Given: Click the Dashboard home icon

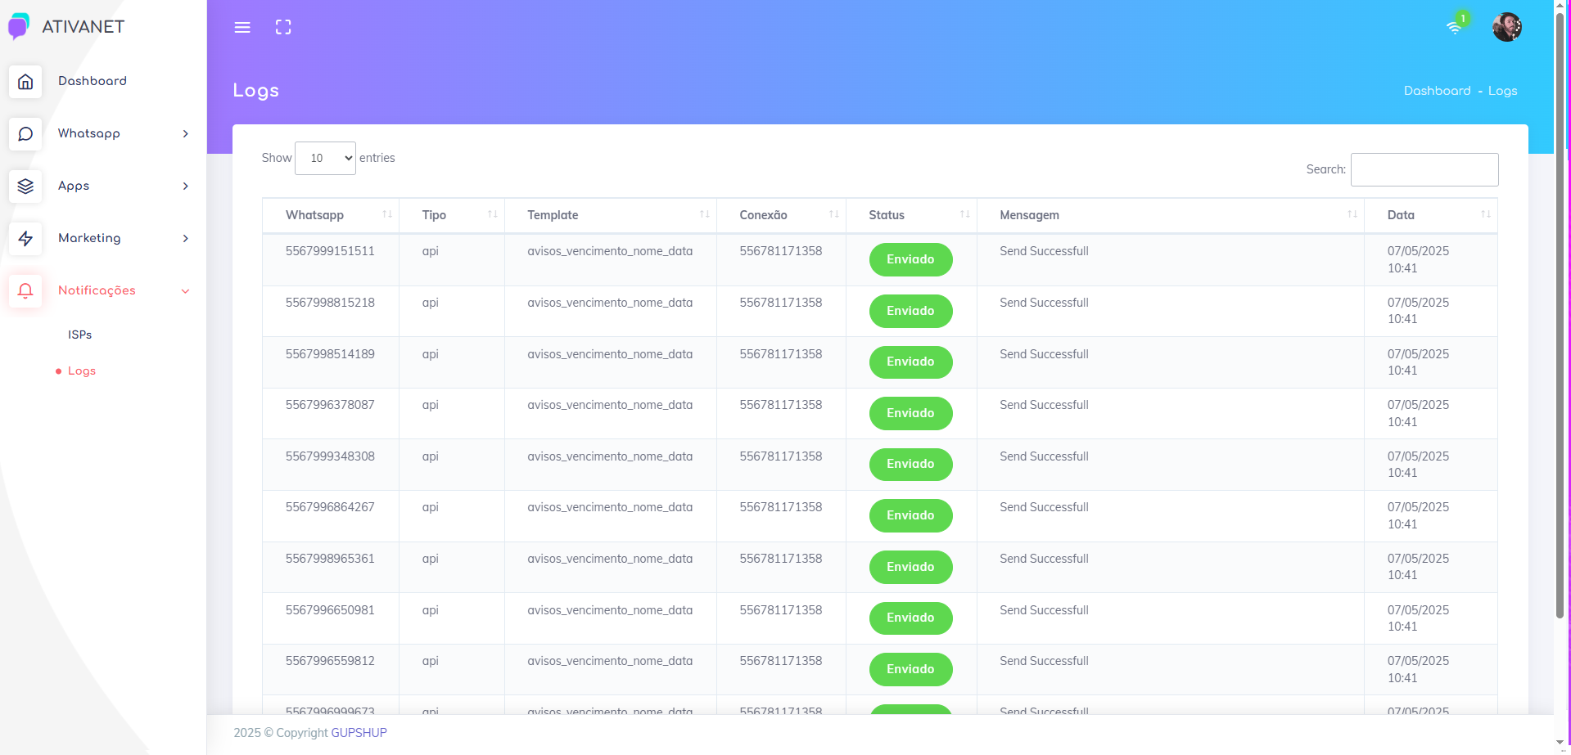Looking at the screenshot, I should point(25,81).
